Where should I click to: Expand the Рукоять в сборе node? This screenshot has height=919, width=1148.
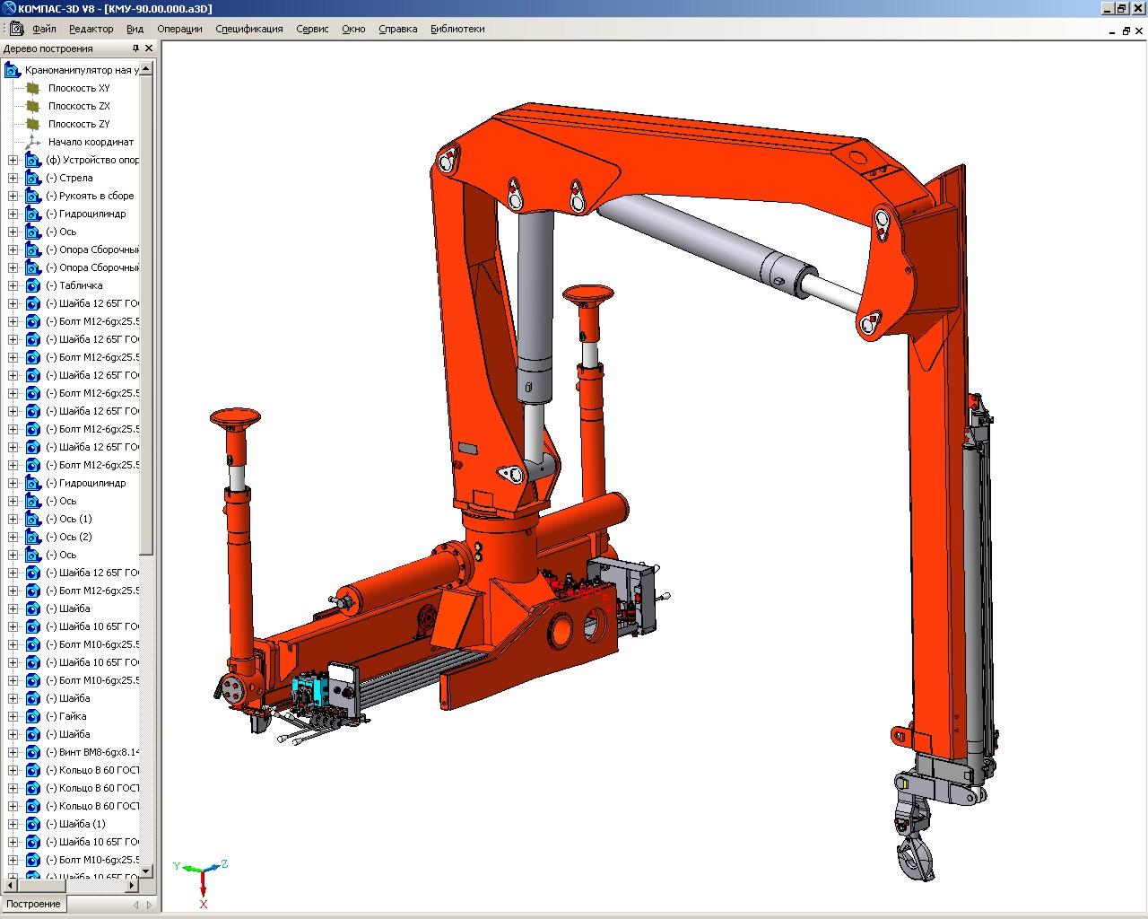point(13,196)
